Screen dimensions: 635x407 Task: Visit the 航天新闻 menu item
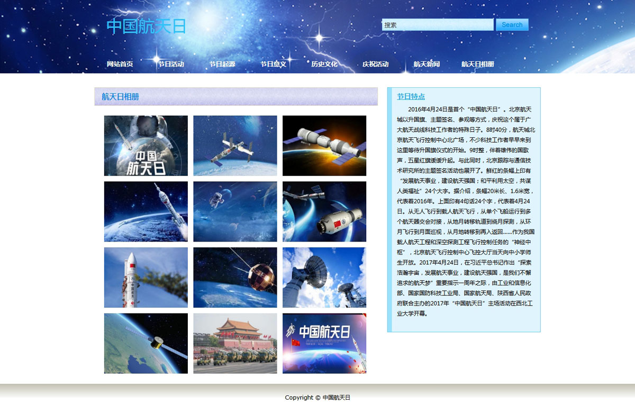pos(427,64)
